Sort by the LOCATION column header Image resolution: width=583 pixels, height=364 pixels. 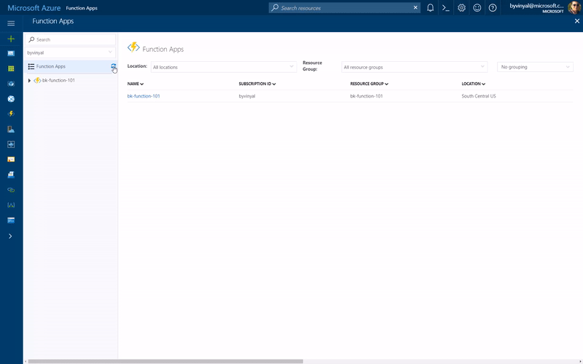coord(473,84)
